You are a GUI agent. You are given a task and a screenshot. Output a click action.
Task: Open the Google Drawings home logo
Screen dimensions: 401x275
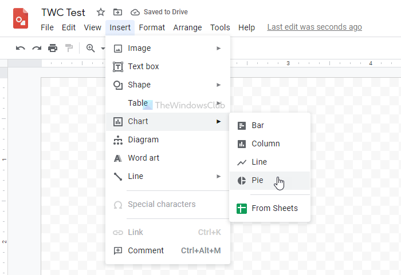21,19
